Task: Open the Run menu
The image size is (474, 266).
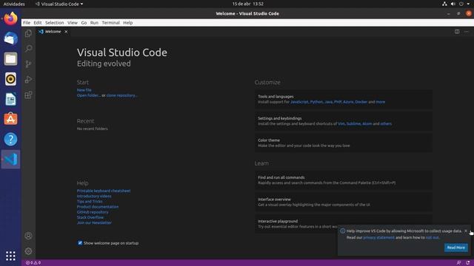Action: pyautogui.click(x=94, y=23)
